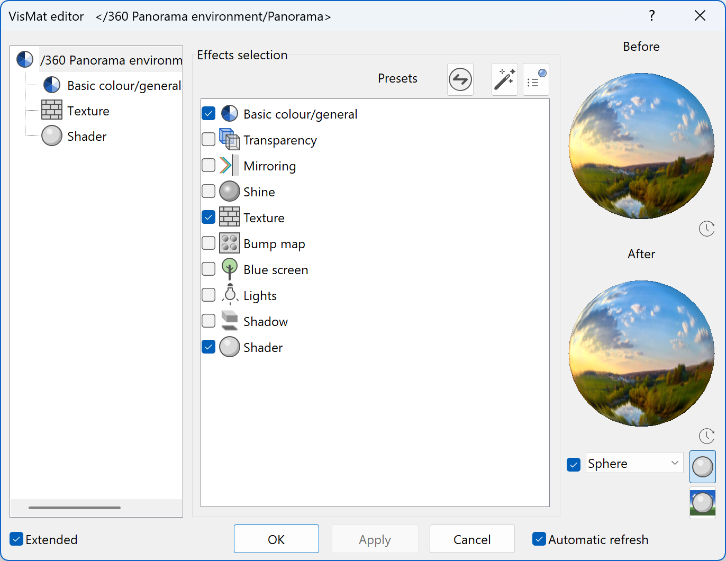Click the magic wand presets icon
Screen dimensions: 726x561
pyautogui.click(x=504, y=80)
